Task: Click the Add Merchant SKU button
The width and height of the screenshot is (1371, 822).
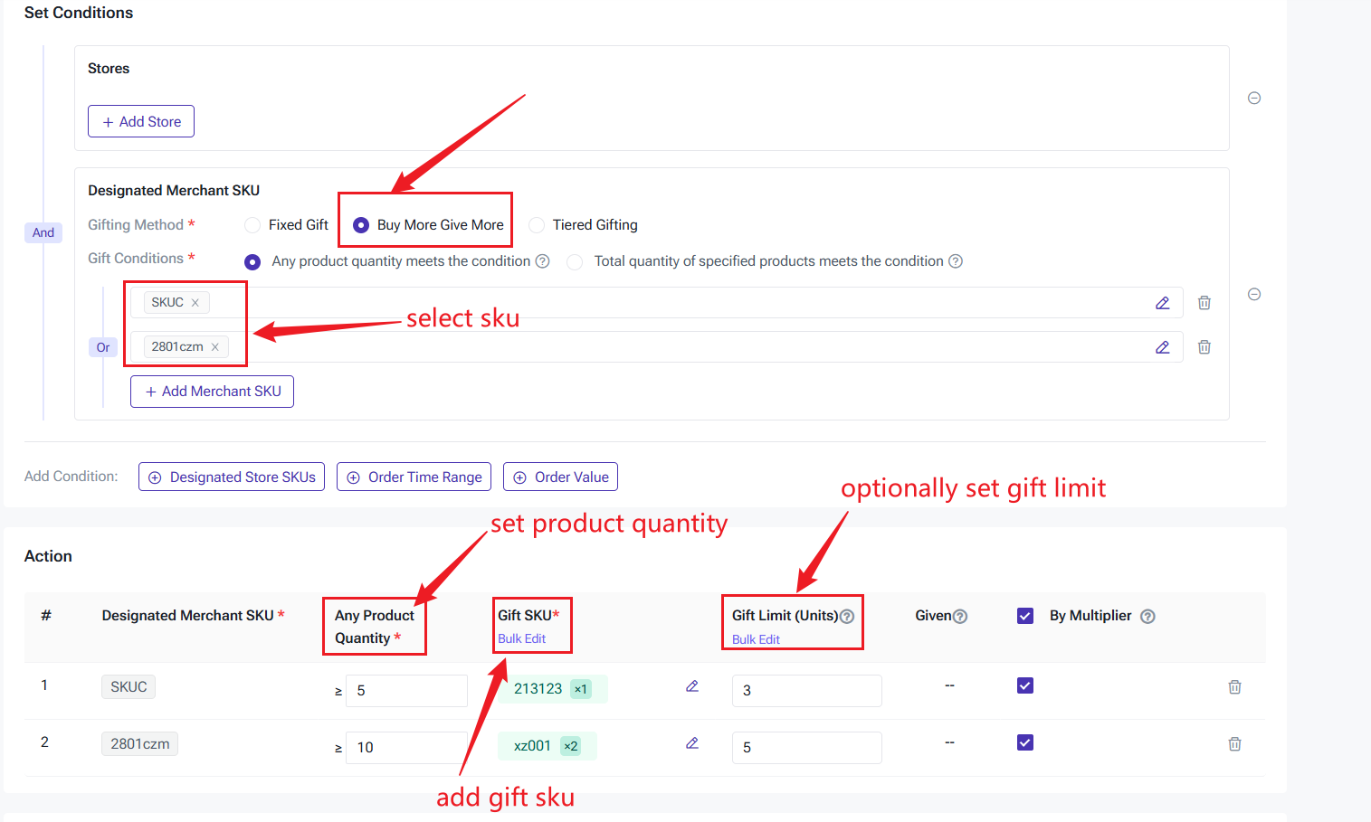Action: tap(212, 392)
